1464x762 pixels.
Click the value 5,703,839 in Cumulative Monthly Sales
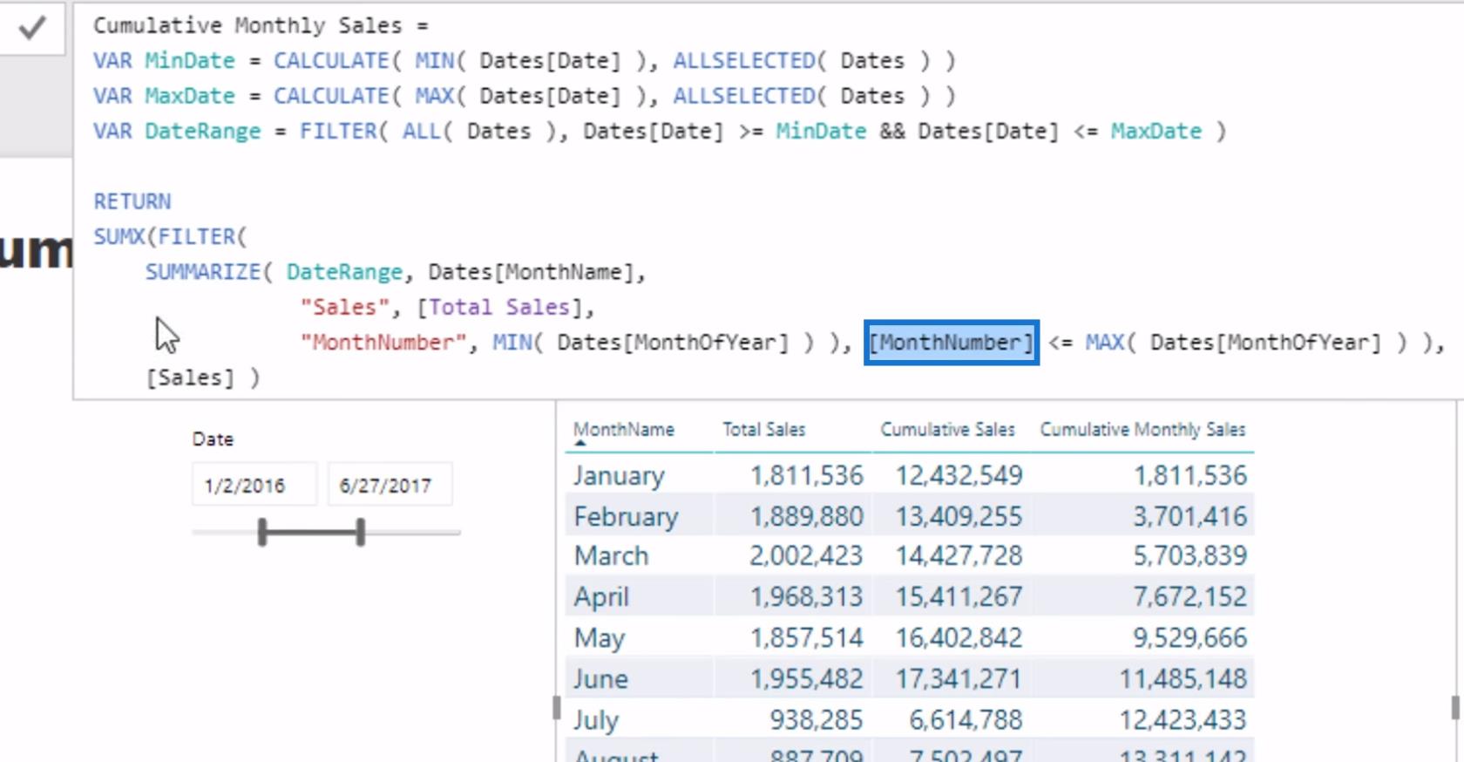point(1189,556)
